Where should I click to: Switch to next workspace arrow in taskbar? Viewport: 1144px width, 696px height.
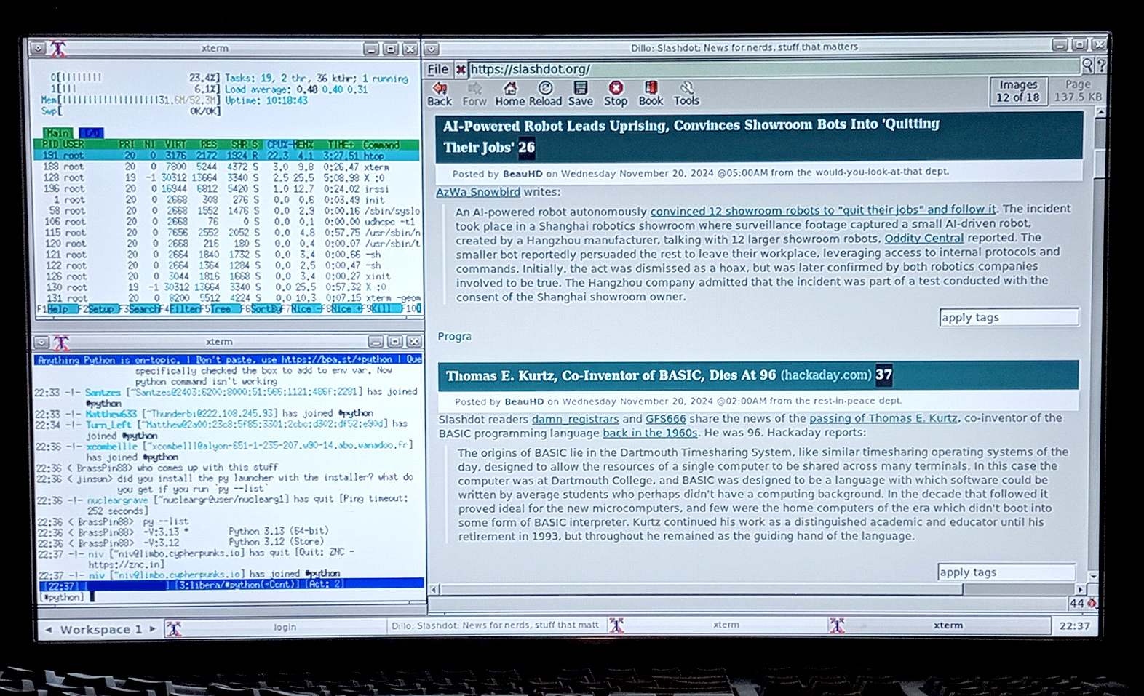[x=152, y=628]
